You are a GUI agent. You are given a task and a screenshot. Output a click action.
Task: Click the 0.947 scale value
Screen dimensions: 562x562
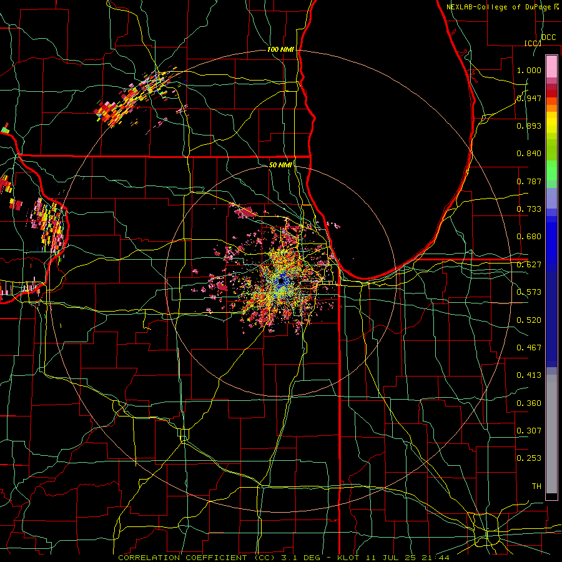pyautogui.click(x=529, y=98)
